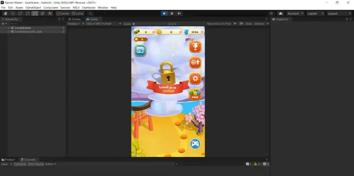Open the Layers dropdown
354x176 pixels.
coord(315,13)
